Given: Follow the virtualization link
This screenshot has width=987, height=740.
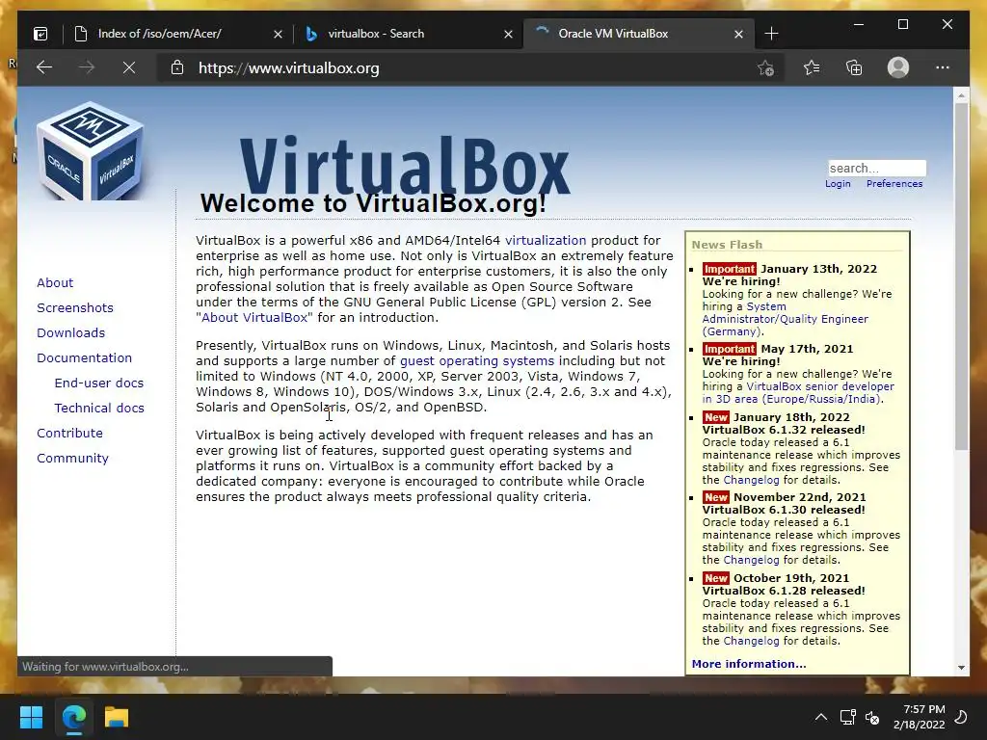Looking at the screenshot, I should point(546,240).
